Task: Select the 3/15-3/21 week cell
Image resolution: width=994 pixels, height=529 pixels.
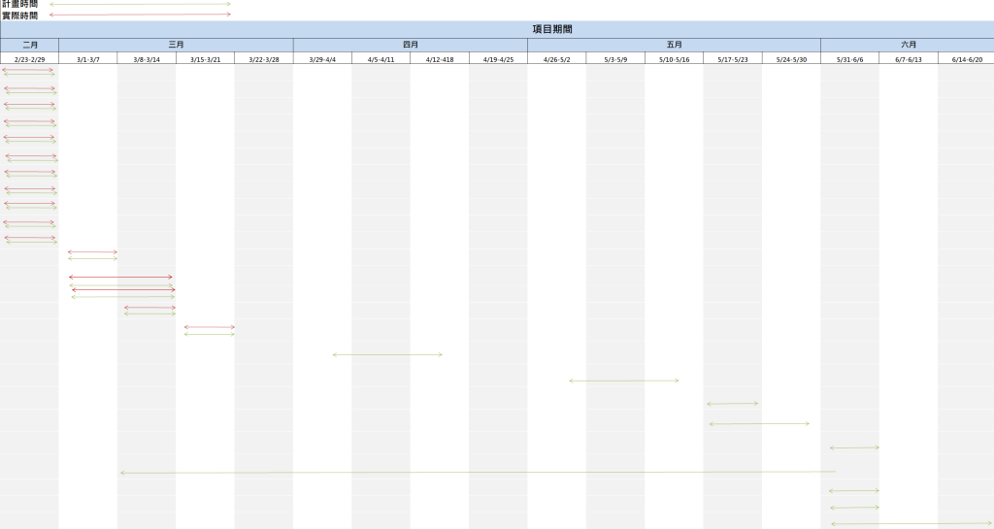Action: [x=205, y=59]
